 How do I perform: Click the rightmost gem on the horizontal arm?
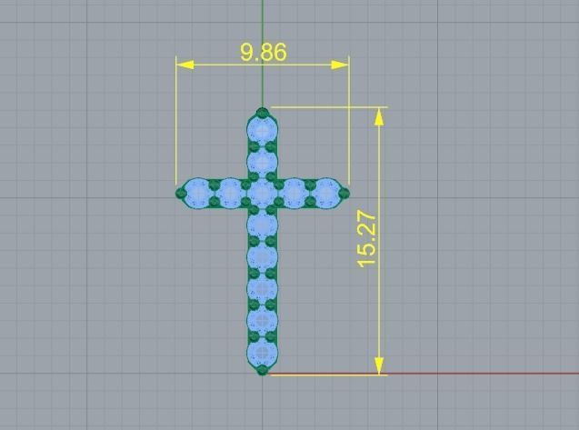325,193
